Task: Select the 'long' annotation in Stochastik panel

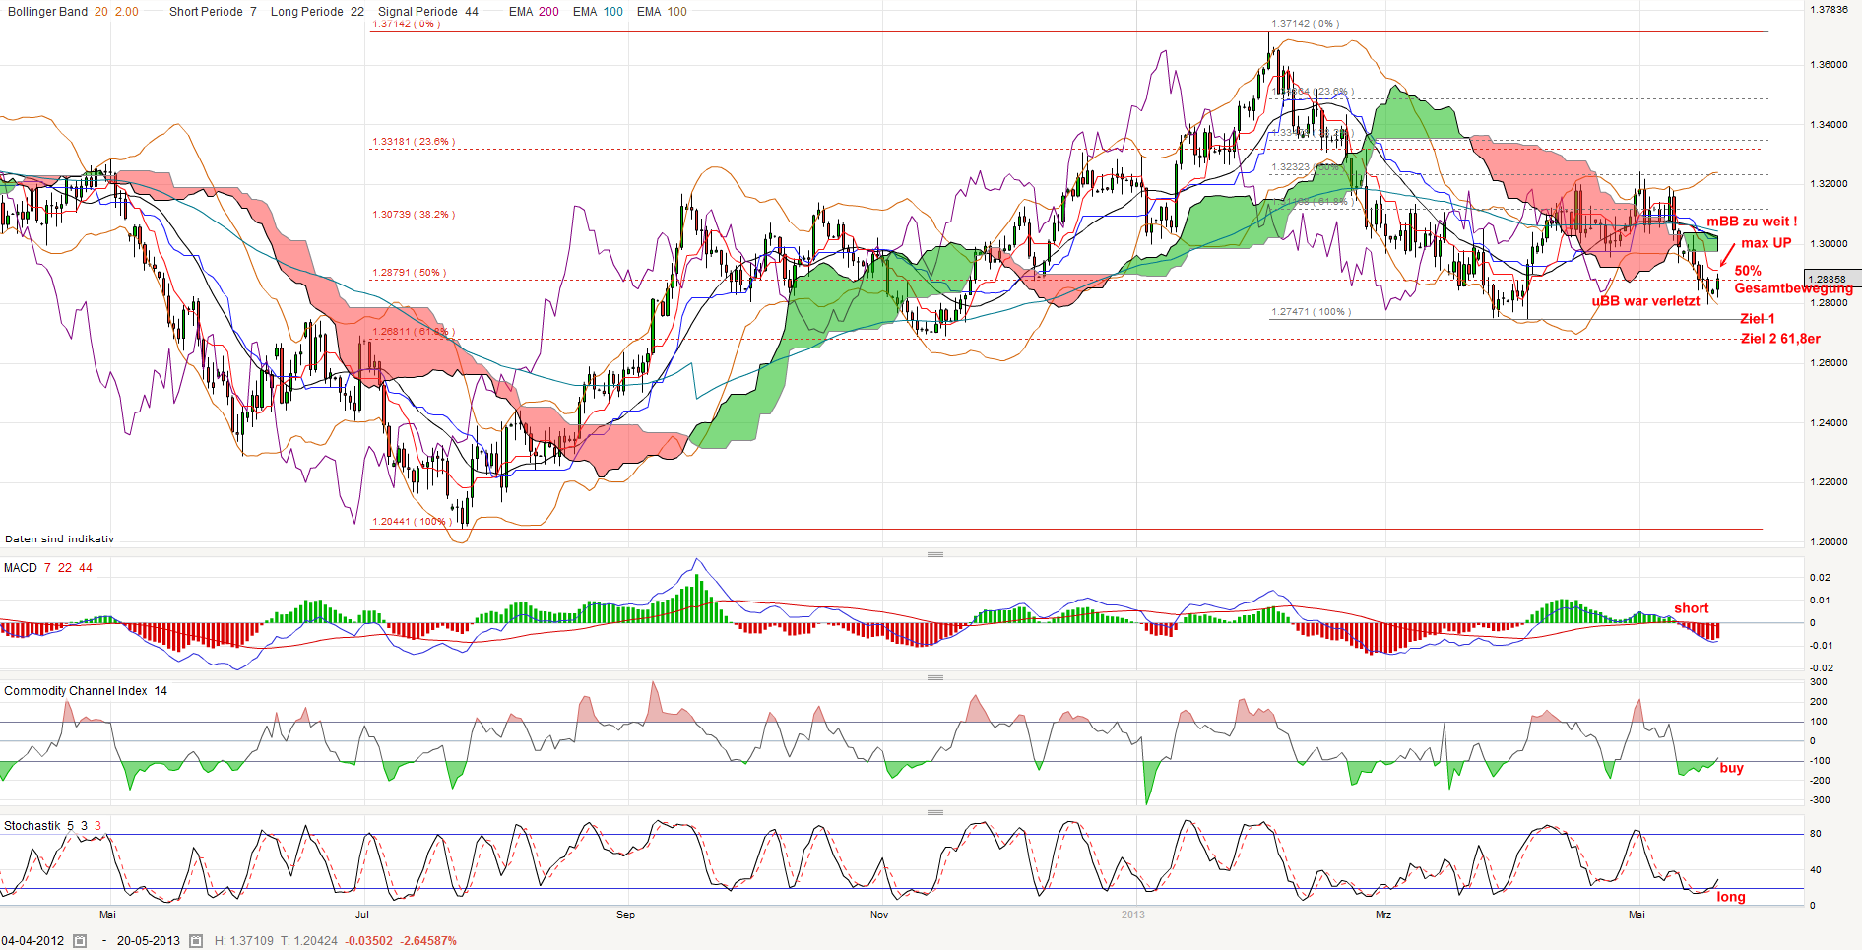Action: point(1731,897)
